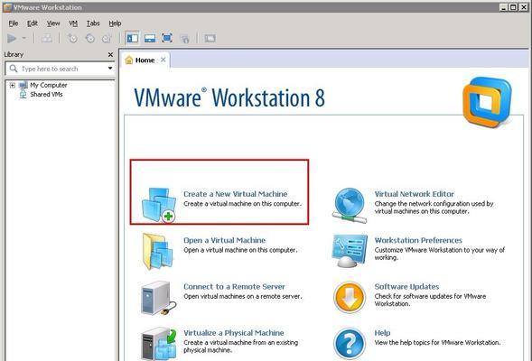Click the Power On play toolbar button
Screen dimensions: 532x361
coord(12,38)
